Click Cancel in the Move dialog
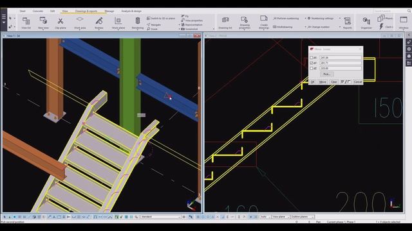Viewport: 412px width, 231px height. (x=358, y=81)
